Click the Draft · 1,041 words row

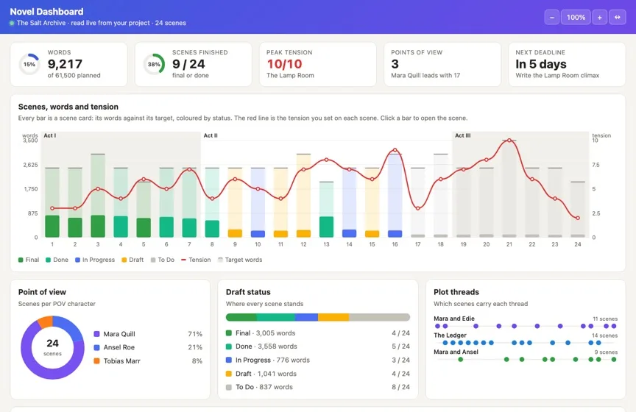tap(317, 374)
